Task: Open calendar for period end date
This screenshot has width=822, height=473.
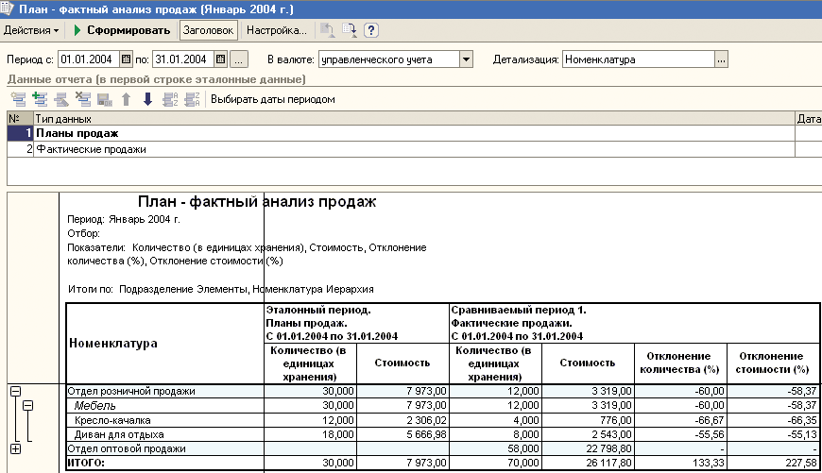Action: pyautogui.click(x=220, y=60)
